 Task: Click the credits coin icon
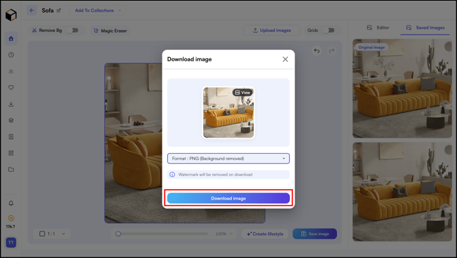11,218
